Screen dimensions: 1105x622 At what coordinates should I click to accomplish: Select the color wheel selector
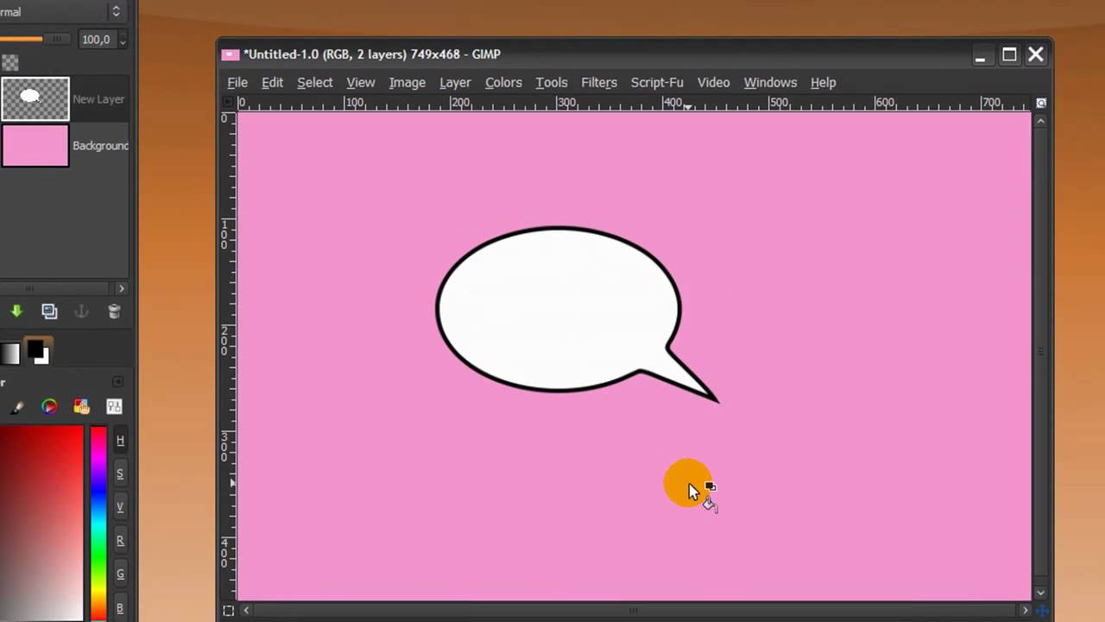click(x=49, y=407)
